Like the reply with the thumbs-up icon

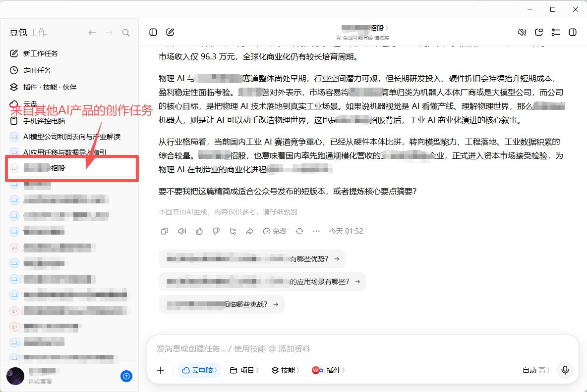coord(199,231)
